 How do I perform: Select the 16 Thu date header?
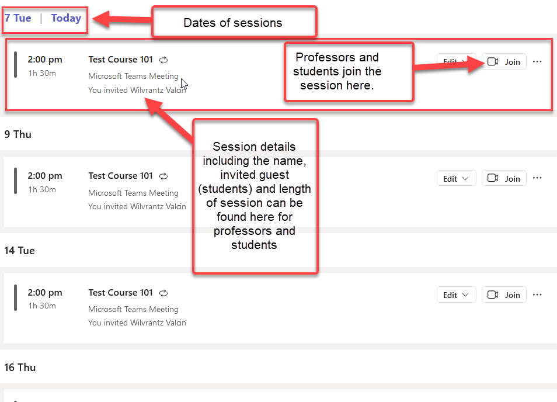coord(20,368)
